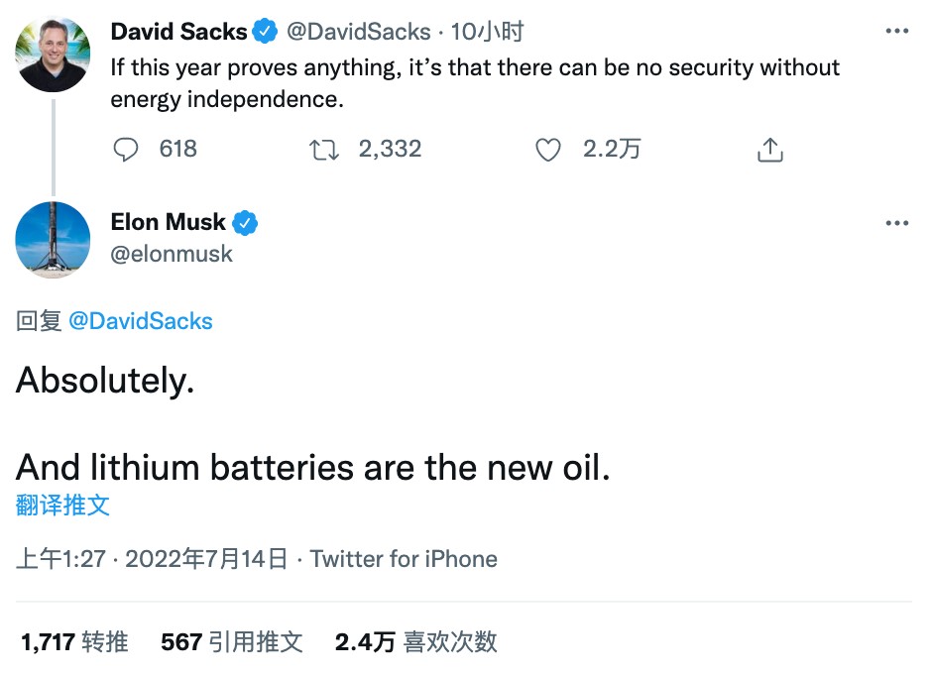This screenshot has height=676, width=932.
Task: Click the David Sacks display name
Action: point(178,33)
